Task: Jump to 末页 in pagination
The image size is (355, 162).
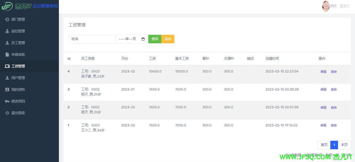Action: pos(344,145)
